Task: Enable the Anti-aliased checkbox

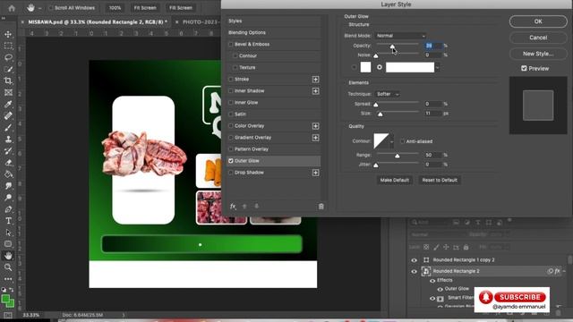Action: click(x=402, y=141)
